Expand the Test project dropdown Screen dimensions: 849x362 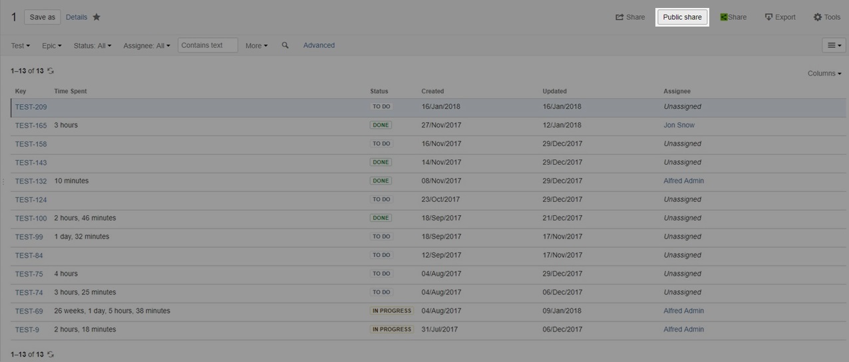(x=20, y=46)
